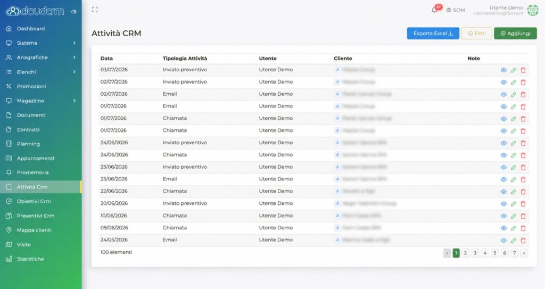Open Appuntamenti in sidebar
Screen dimensions: 545x289
click(x=40, y=158)
